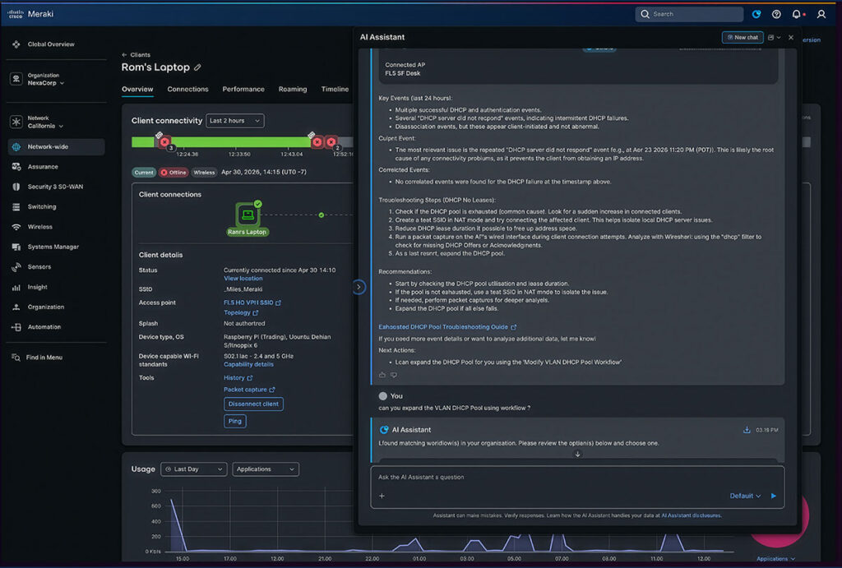Viewport: 842px width, 568px height.
Task: Click the thumbs up feedback icon
Action: pyautogui.click(x=382, y=375)
